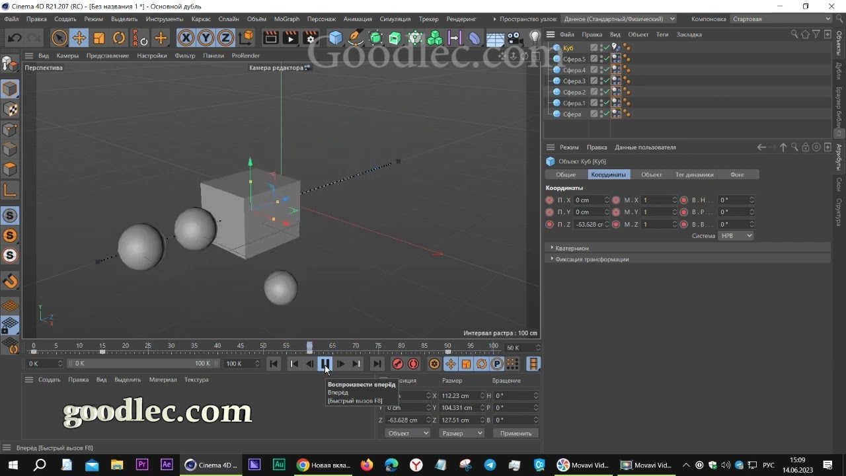The image size is (846, 476).
Task: Toggle the coordinate system cube icon
Action: (246, 38)
